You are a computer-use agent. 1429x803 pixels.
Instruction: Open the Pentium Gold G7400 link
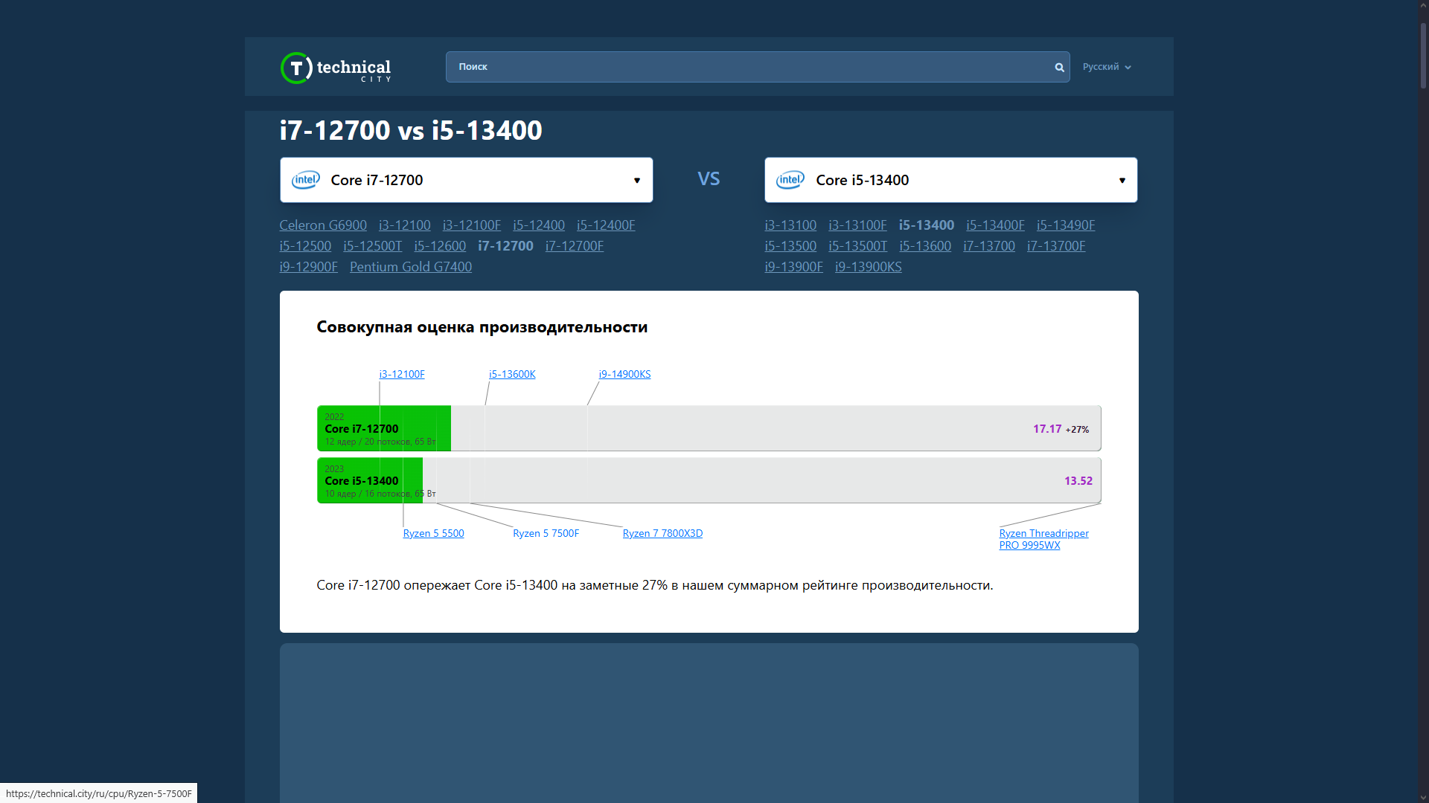coord(411,267)
